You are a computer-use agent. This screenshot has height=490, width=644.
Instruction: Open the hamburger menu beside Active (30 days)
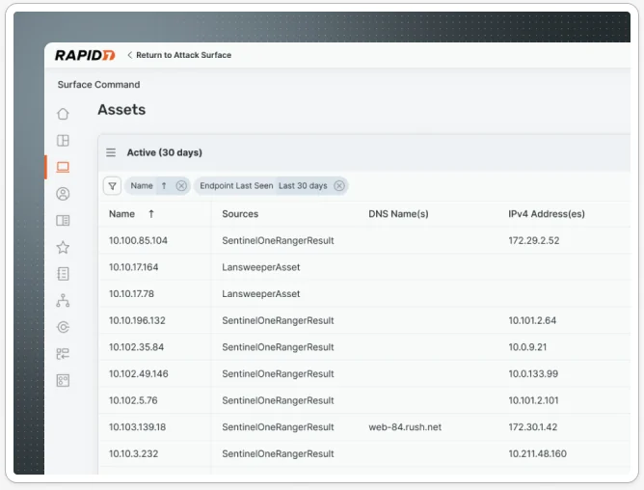coord(111,152)
